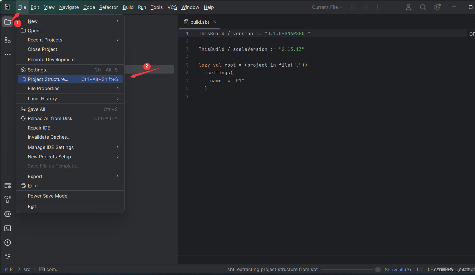Expand the Manage IDE Settings submenu
This screenshot has width=475, height=275.
pos(70,147)
